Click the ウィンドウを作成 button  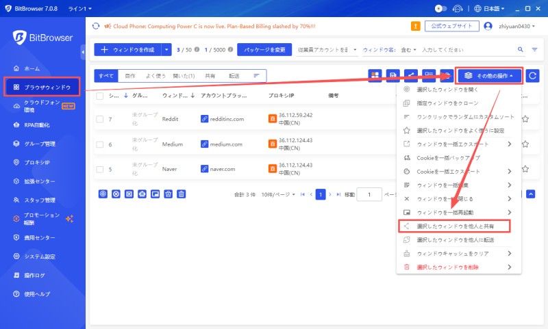coord(127,50)
